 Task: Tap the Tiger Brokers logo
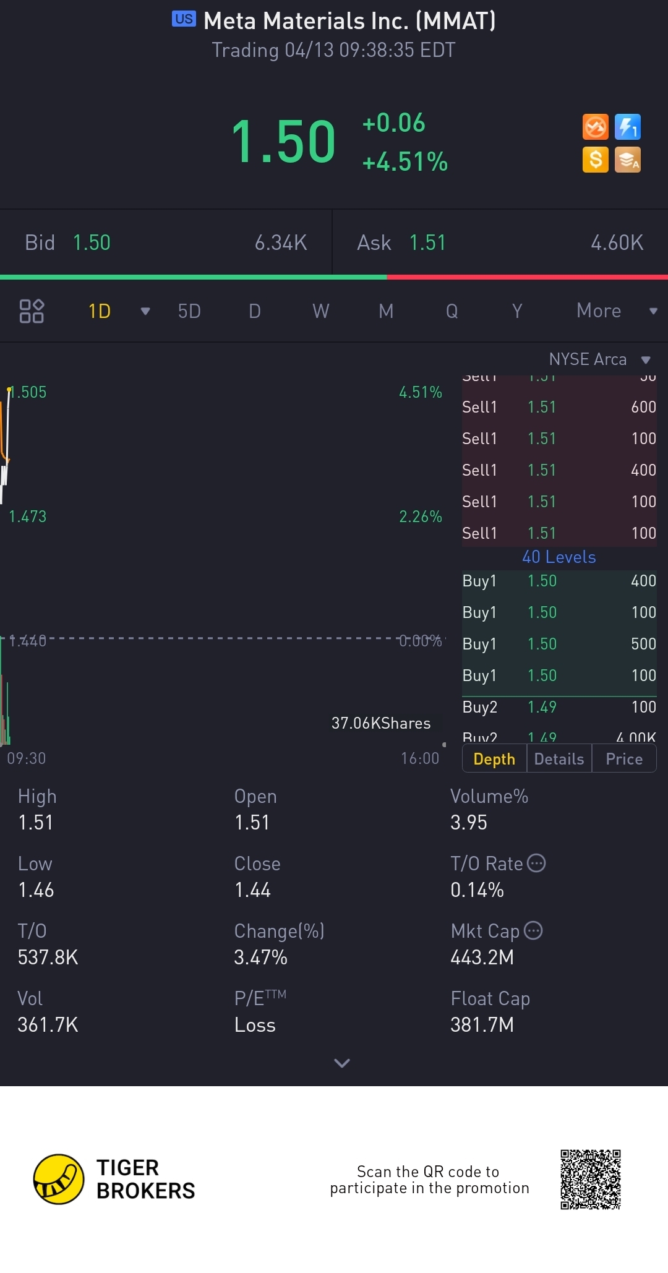coord(114,1179)
